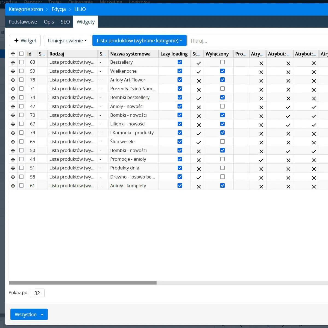The height and width of the screenshot is (328, 328).
Task: Click drag handle on row id 58
Action: tap(13, 177)
